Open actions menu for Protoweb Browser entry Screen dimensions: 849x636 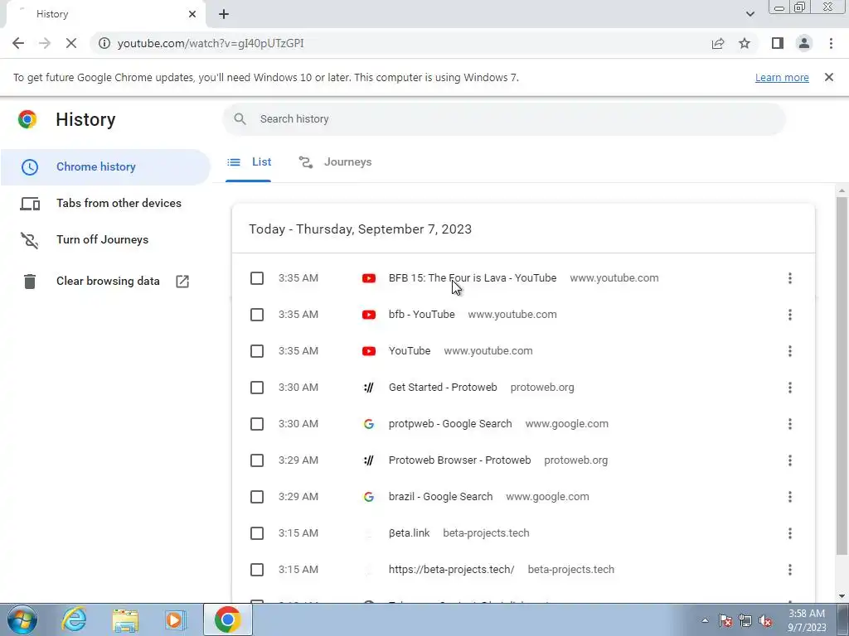[790, 460]
